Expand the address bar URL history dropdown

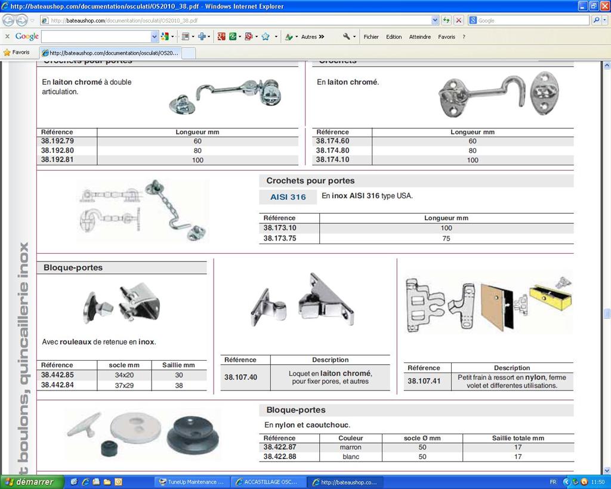pos(435,20)
